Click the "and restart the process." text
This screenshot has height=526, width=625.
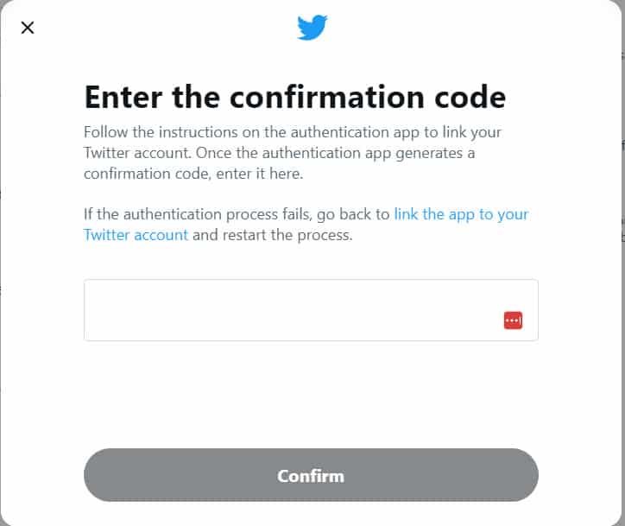[273, 235]
